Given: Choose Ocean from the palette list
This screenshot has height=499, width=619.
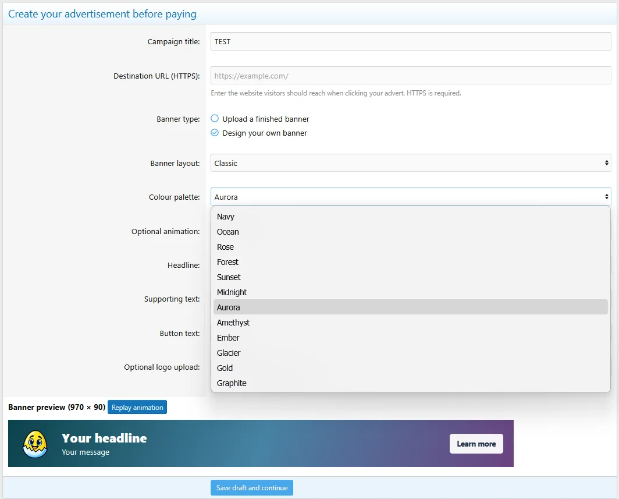Looking at the screenshot, I should (x=411, y=232).
